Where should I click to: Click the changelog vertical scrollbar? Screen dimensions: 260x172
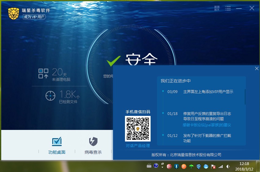pyautogui.click(x=245, y=97)
